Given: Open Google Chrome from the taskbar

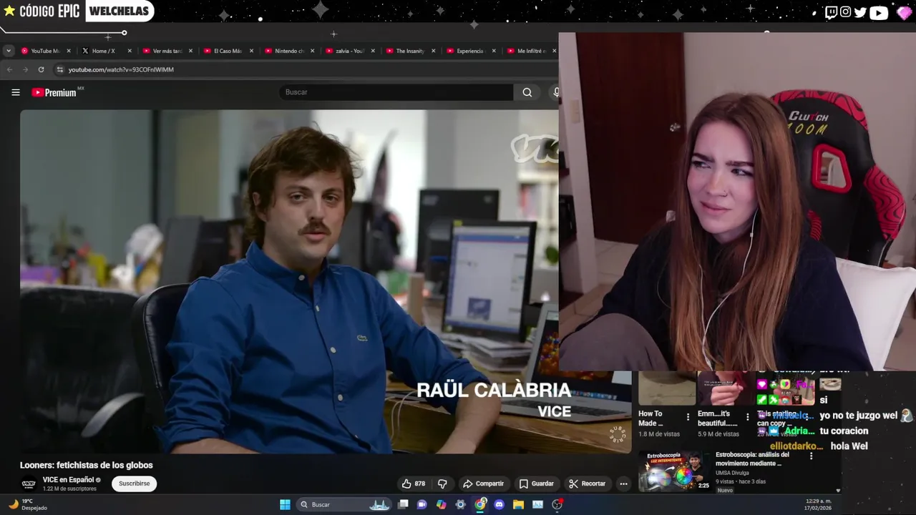Looking at the screenshot, I should (480, 504).
